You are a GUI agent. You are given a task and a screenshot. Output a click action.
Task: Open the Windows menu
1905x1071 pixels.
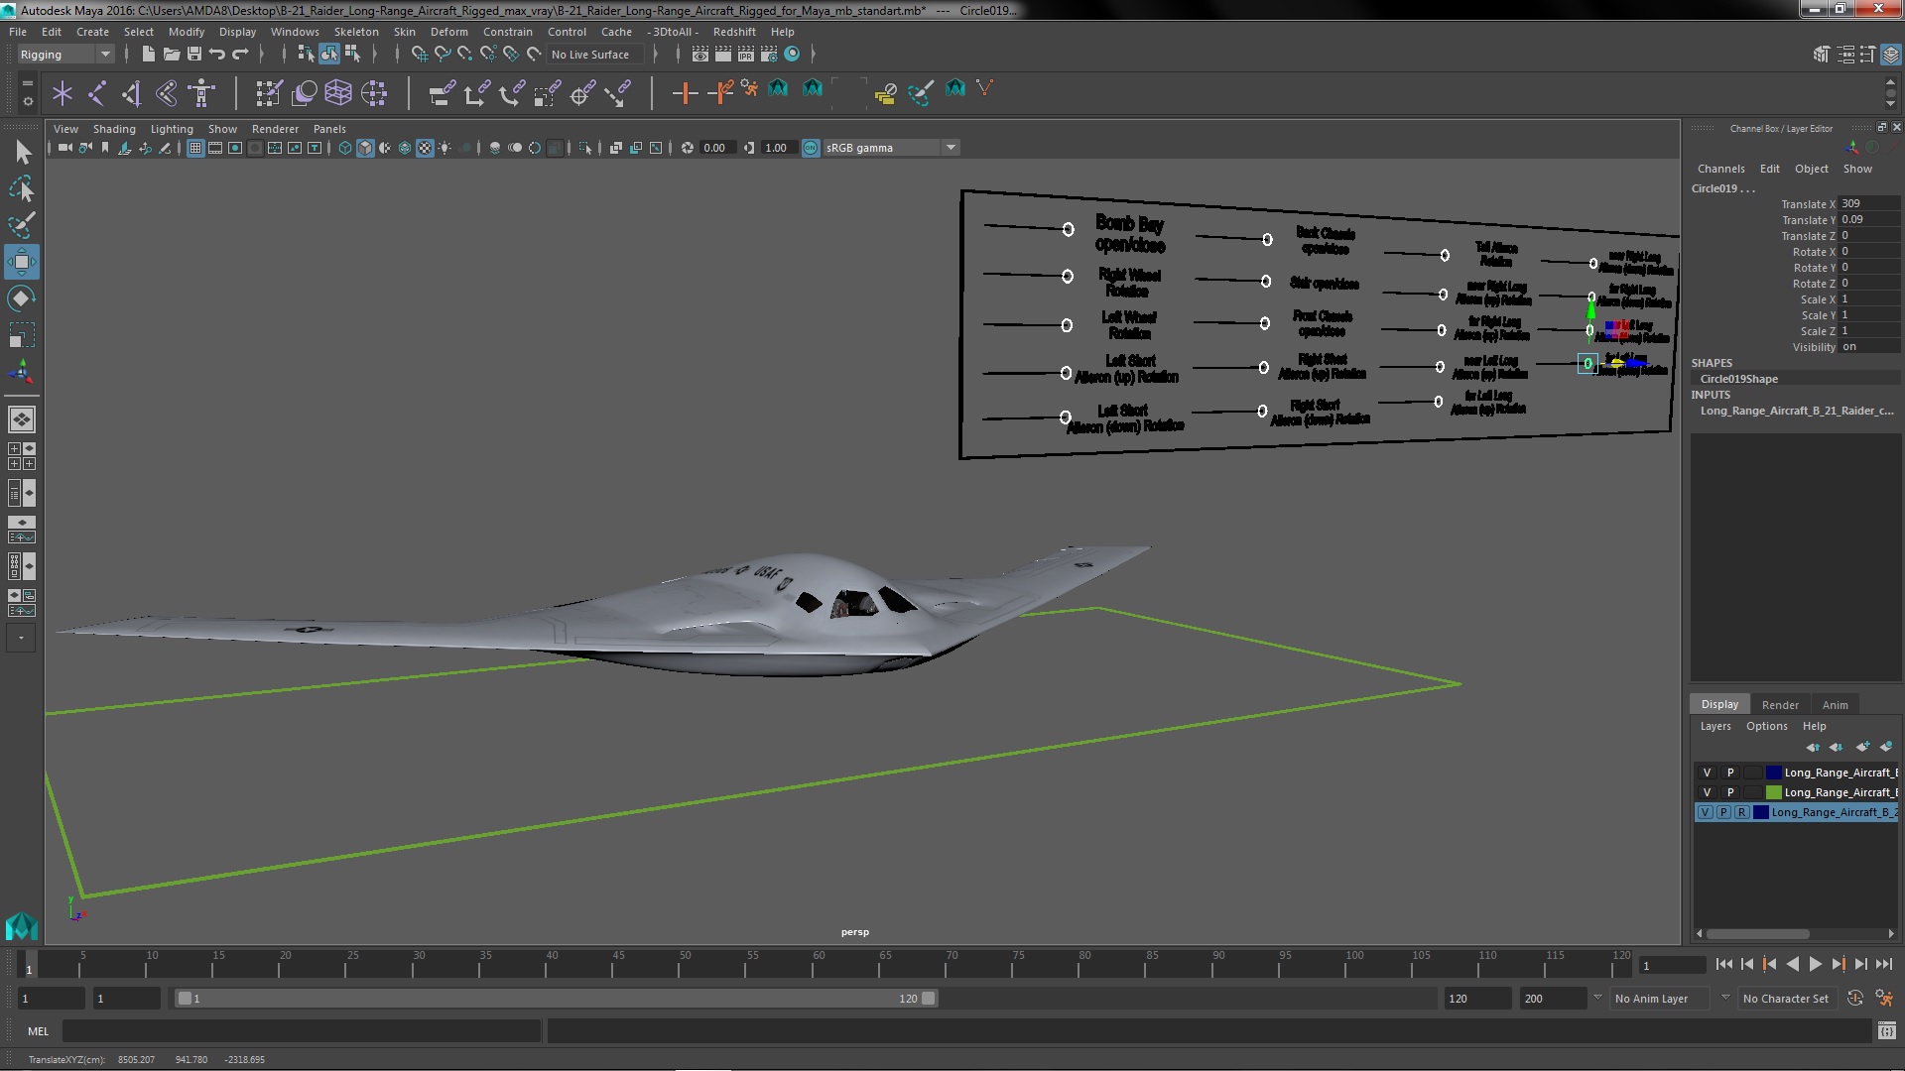pyautogui.click(x=295, y=32)
